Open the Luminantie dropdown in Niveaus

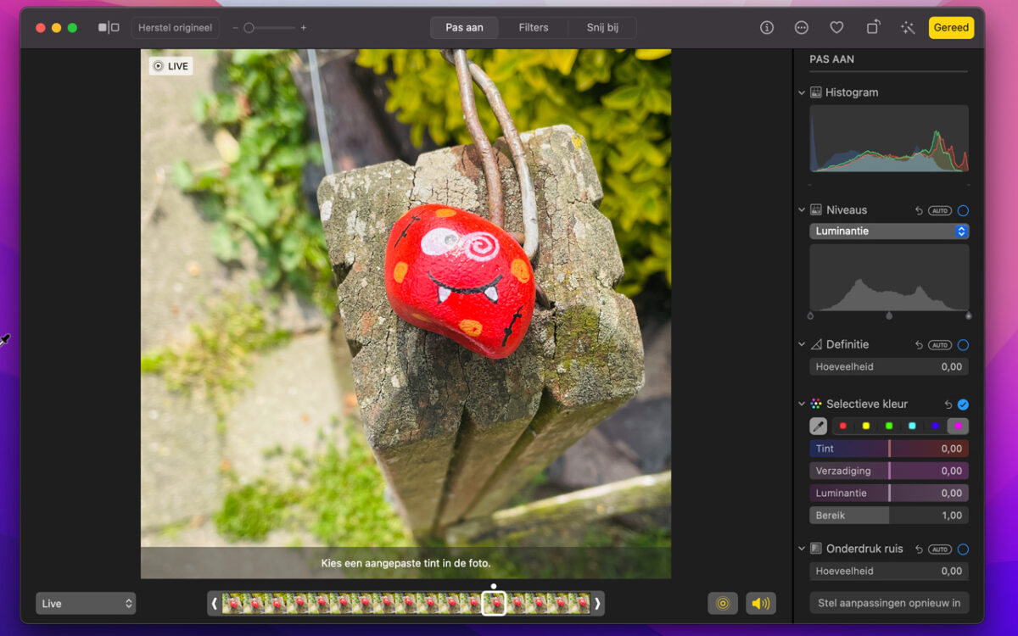click(888, 232)
